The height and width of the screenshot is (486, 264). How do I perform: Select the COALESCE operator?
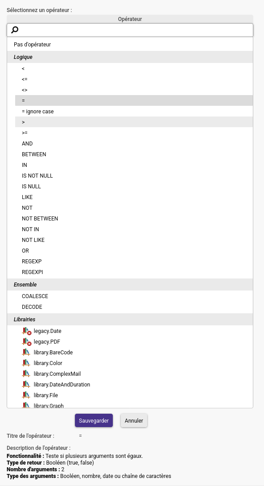[x=134, y=296]
